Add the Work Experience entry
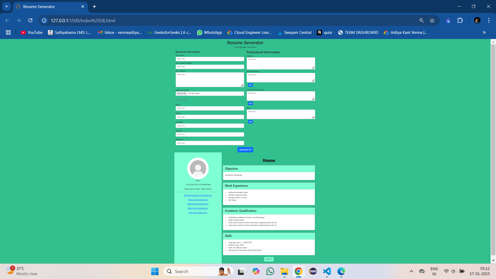The image size is (496, 279). (x=250, y=85)
